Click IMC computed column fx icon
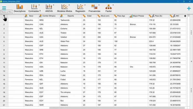The image size is (193, 109). (x=174, y=16)
